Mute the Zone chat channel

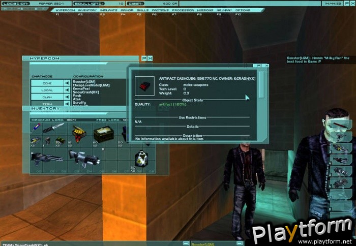(x=67, y=83)
